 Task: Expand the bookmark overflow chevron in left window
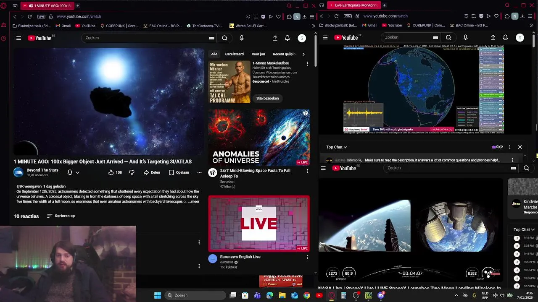pyautogui.click(x=314, y=26)
